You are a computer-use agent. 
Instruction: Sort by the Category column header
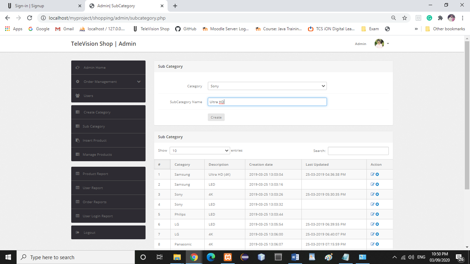pyautogui.click(x=188, y=164)
